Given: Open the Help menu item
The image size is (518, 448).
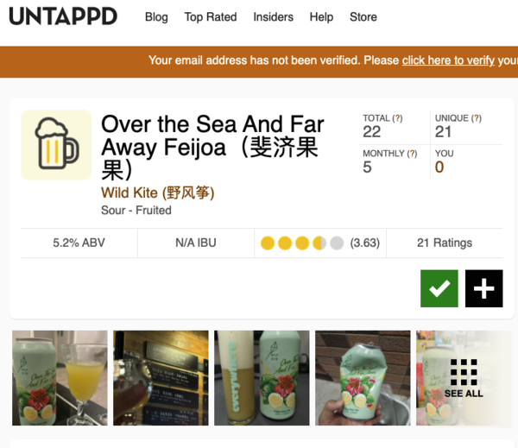Looking at the screenshot, I should tap(321, 17).
